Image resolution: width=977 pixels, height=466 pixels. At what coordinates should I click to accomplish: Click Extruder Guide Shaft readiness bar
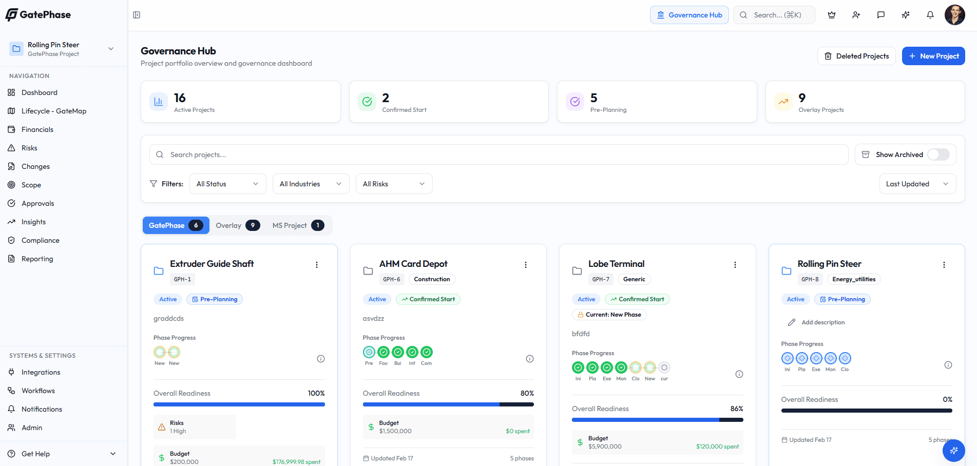click(x=239, y=404)
